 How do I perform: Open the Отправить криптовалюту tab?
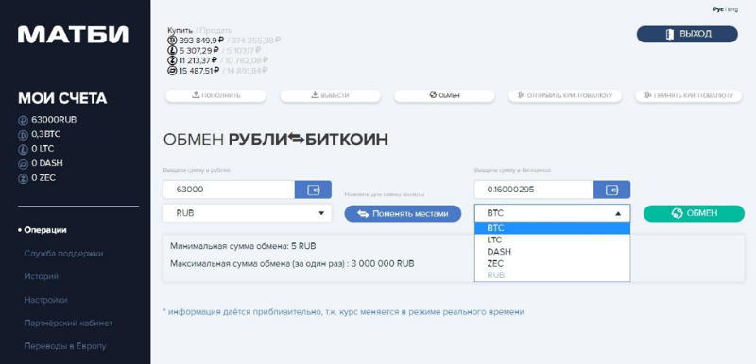(565, 95)
